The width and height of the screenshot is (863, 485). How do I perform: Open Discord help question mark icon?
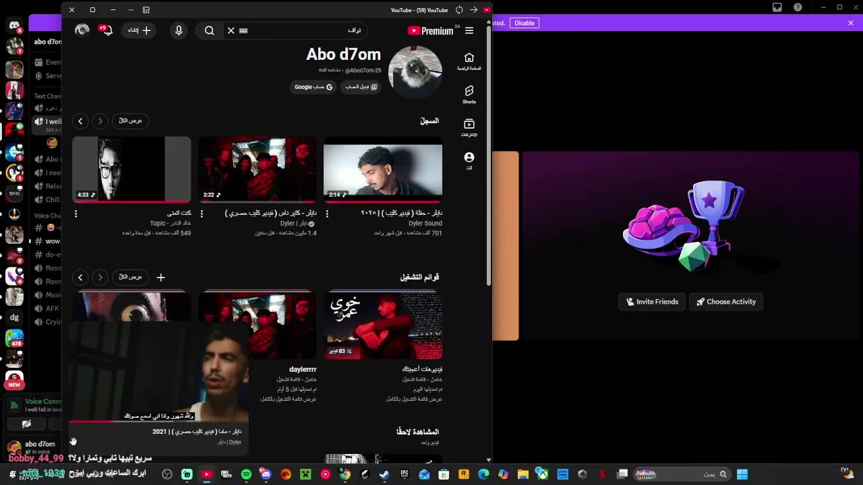(x=798, y=7)
